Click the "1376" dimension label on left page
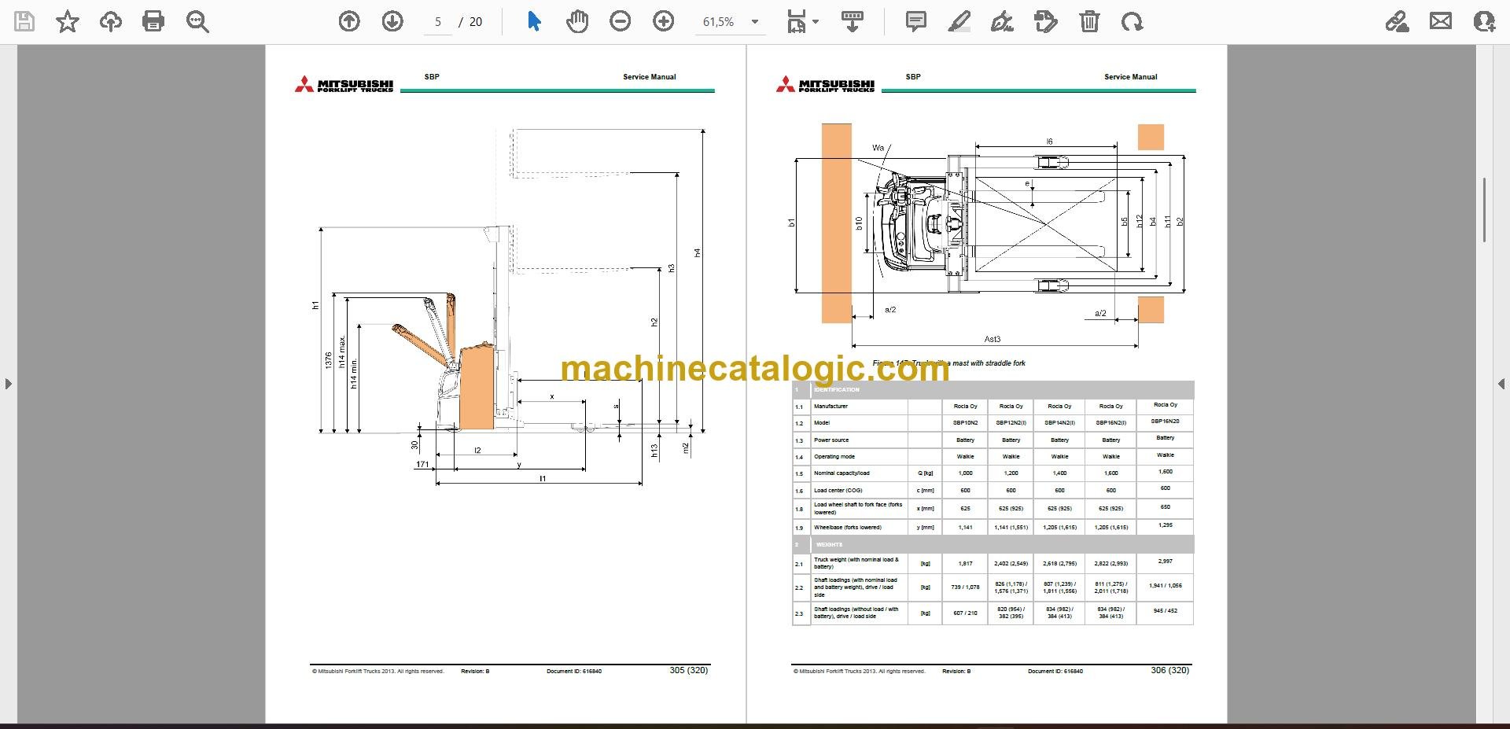Screen dimensions: 1510x729 (328, 360)
